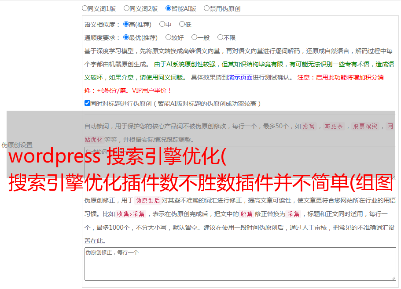This screenshot has height=289, width=401.
Task: Click the 股票配资 keyword tag
Action: (x=365, y=126)
